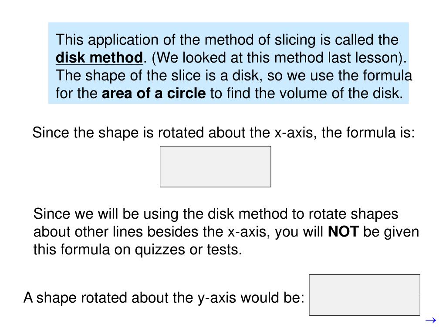Select the bold 'area of a circle' phrase

154,93
